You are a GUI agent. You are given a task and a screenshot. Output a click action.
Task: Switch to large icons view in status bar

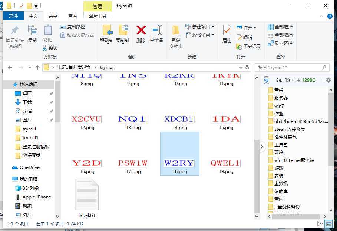click(x=328, y=224)
